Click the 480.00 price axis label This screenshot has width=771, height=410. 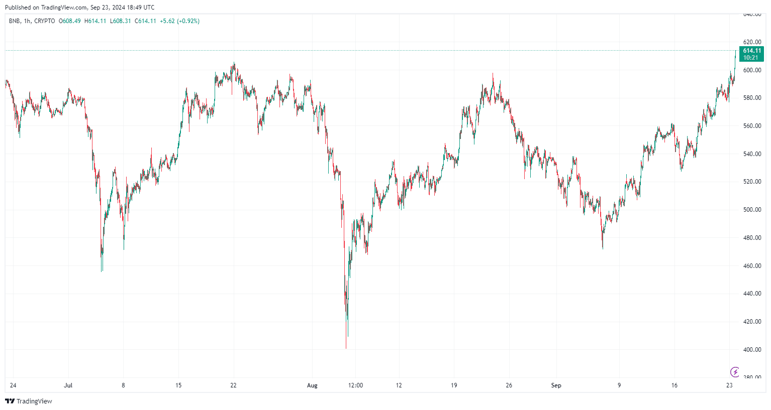pyautogui.click(x=752, y=238)
